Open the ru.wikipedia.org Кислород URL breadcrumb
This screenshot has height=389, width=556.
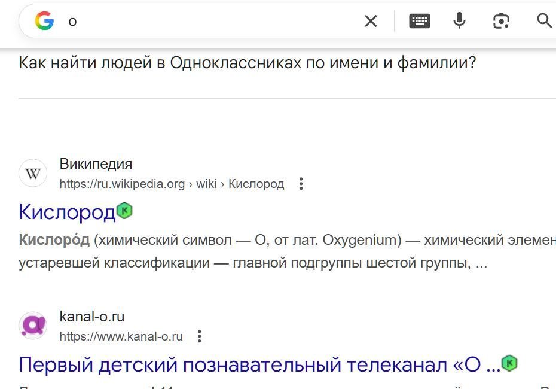click(x=172, y=184)
